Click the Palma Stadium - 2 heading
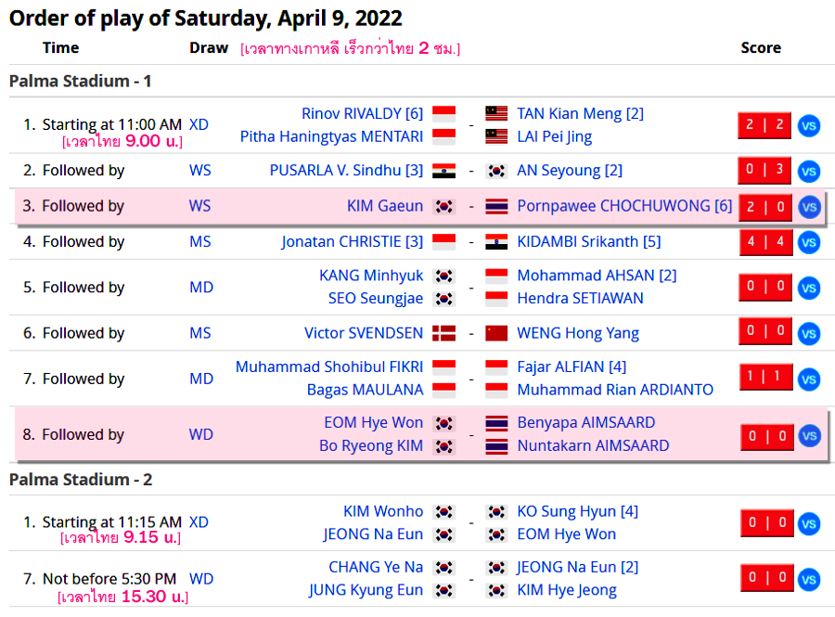 pyautogui.click(x=81, y=480)
